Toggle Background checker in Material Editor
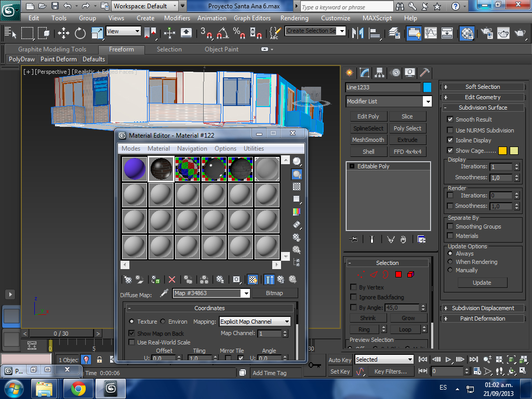532x399 pixels. click(x=297, y=187)
